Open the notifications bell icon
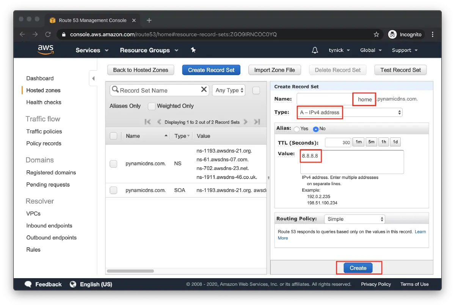Image resolution: width=455 pixels, height=307 pixels. (x=315, y=50)
